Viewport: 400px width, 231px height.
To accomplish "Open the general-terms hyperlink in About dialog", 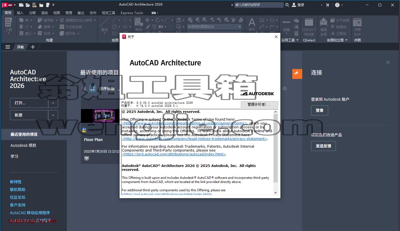I will pyautogui.click(x=185, y=123).
